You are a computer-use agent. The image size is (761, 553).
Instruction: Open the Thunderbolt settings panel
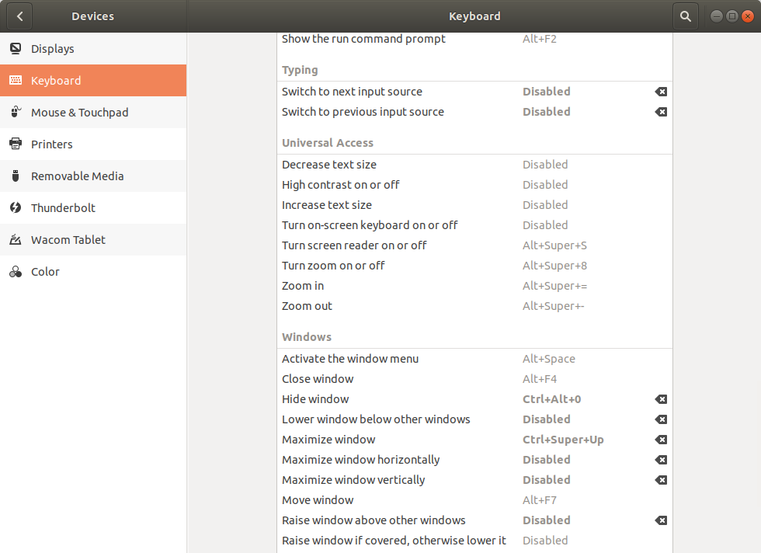[93, 208]
